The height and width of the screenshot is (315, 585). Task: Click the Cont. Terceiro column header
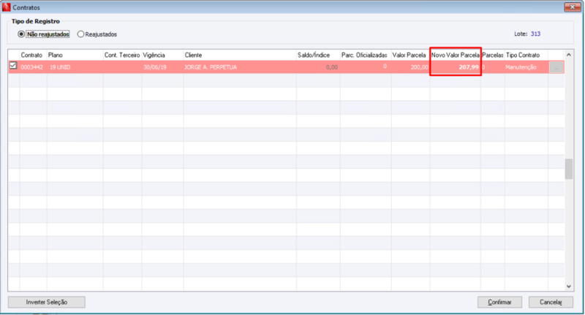coord(122,55)
